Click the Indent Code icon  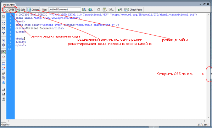pyautogui.click(x=4, y=89)
